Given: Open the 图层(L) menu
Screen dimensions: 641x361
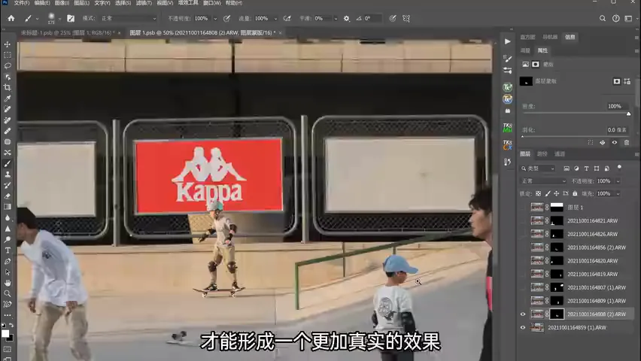Looking at the screenshot, I should (x=81, y=3).
